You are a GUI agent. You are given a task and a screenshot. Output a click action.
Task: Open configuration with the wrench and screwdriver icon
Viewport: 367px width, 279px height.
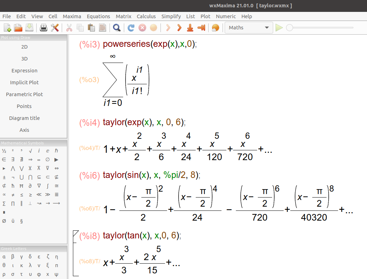coord(55,28)
